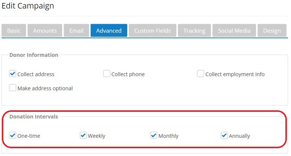Uncheck the Weekly donation interval box

point(83,135)
